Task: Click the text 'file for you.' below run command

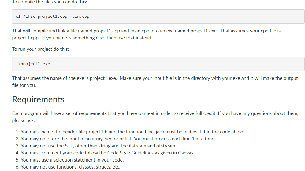Action: tap(24, 85)
